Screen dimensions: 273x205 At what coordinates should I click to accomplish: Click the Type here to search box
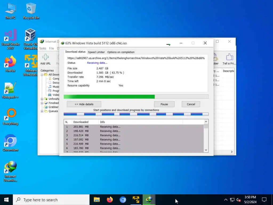point(51,200)
